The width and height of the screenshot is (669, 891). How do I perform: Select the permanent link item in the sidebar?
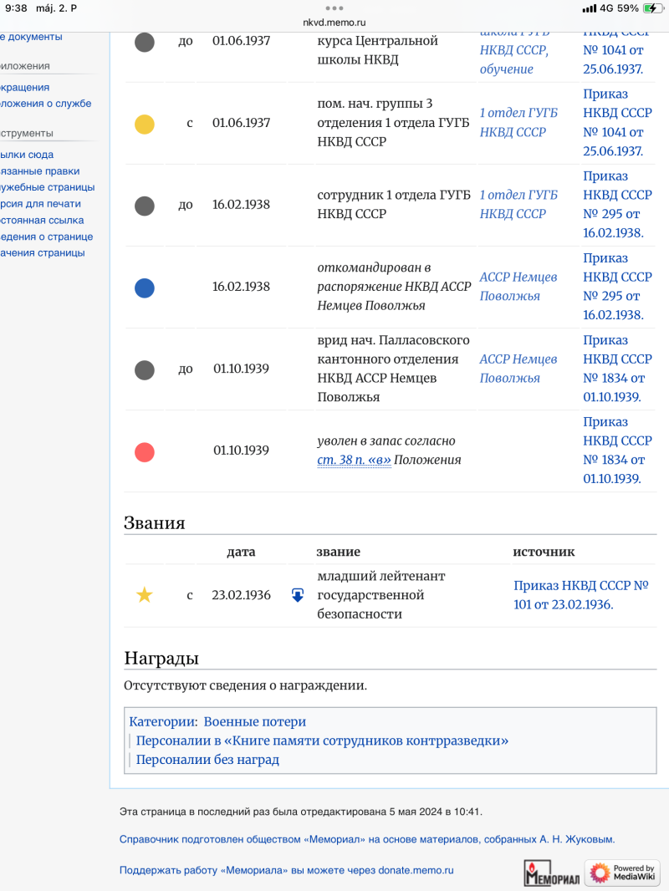click(43, 221)
